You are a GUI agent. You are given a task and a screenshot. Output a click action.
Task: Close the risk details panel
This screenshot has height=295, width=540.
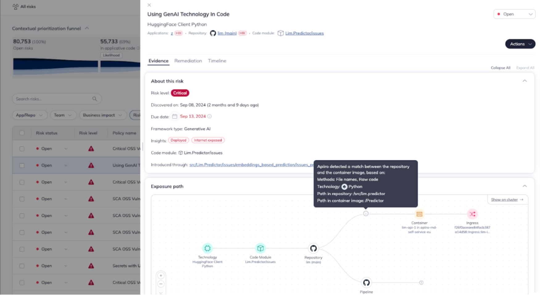pyautogui.click(x=149, y=5)
